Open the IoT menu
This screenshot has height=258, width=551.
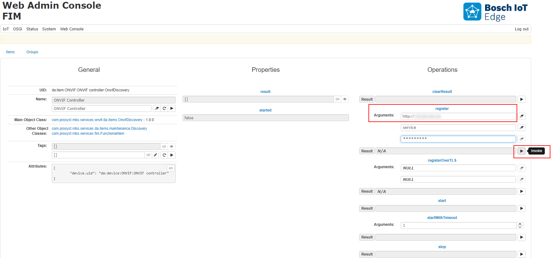[x=6, y=29]
